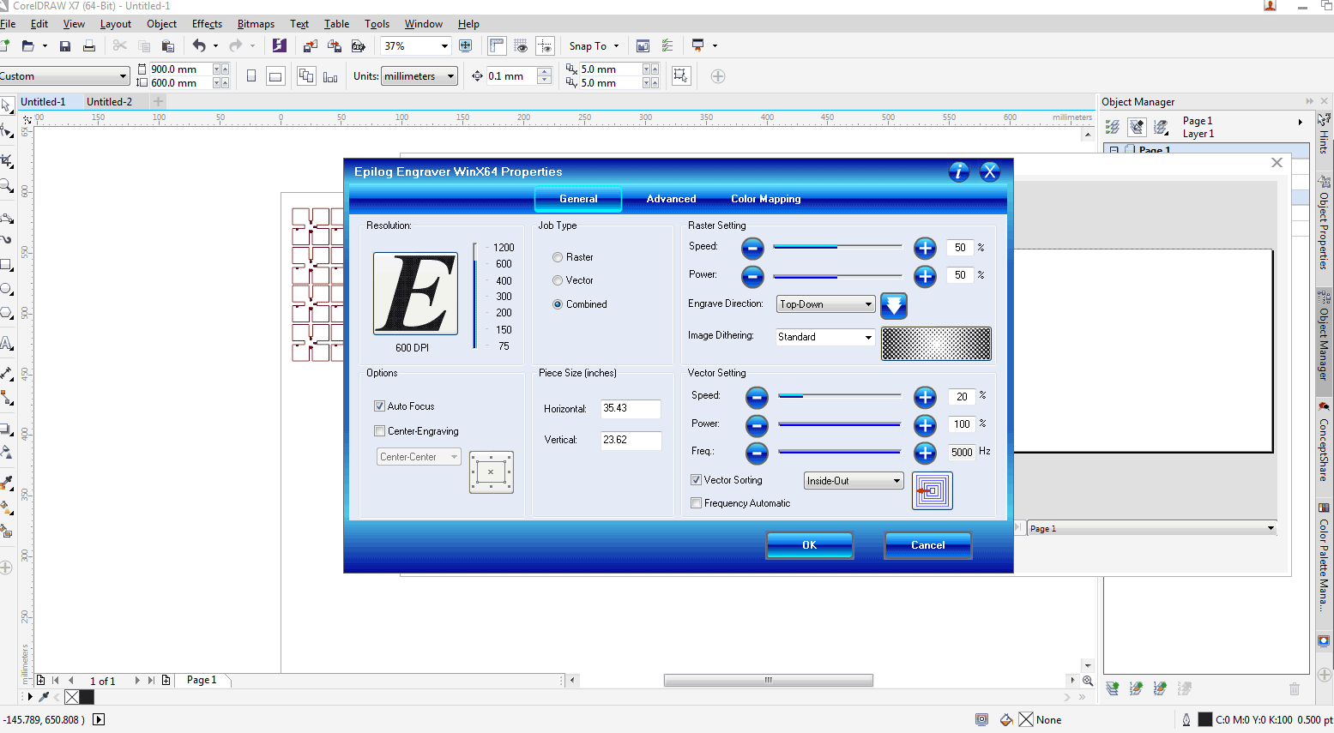Click the Search content icon in toolbar
Viewport: 1334px width, 733px height.
coord(279,45)
